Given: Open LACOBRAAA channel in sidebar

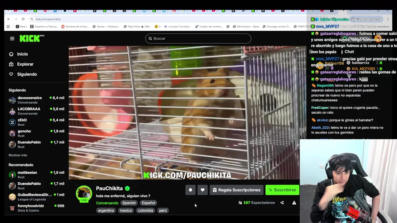Looking at the screenshot, I should (36, 111).
